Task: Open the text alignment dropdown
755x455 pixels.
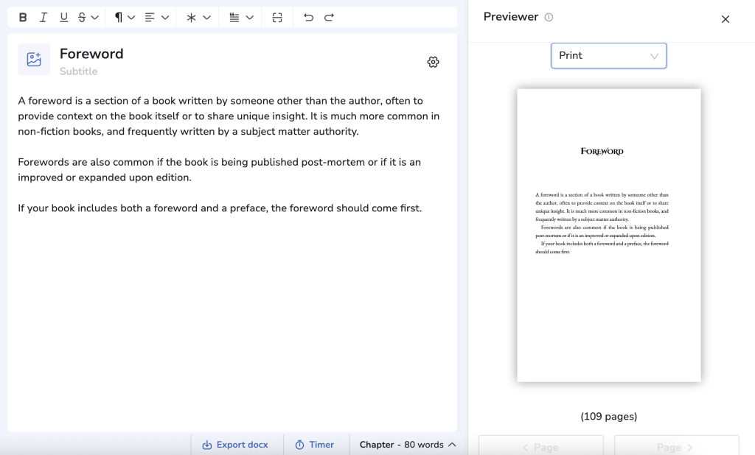Action: (x=156, y=18)
